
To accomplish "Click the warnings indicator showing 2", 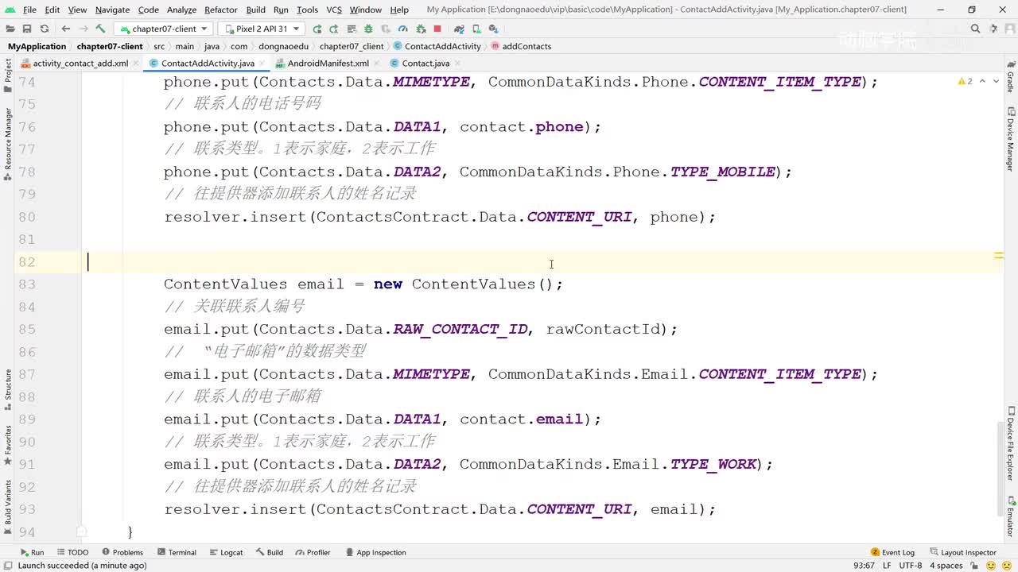I will point(966,81).
